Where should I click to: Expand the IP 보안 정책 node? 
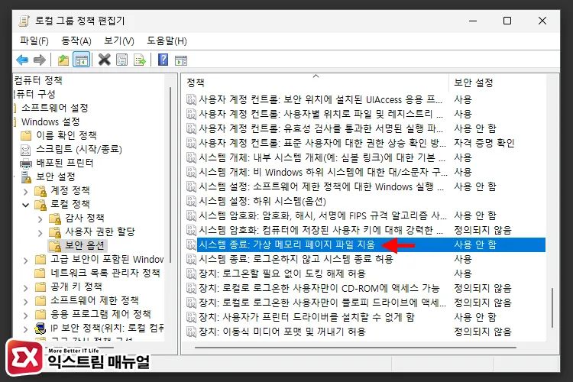[x=25, y=329]
